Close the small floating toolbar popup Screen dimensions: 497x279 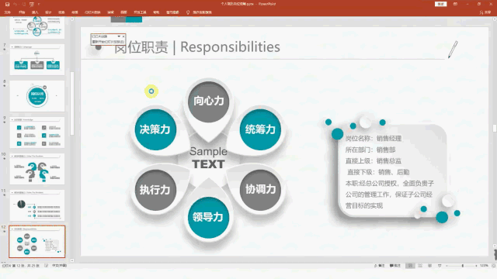pyautogui.click(x=123, y=36)
